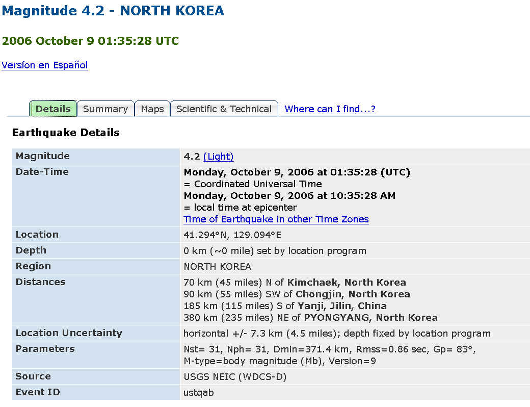This screenshot has width=530, height=407.
Task: Open the Versión en Español link
Action: coord(45,65)
